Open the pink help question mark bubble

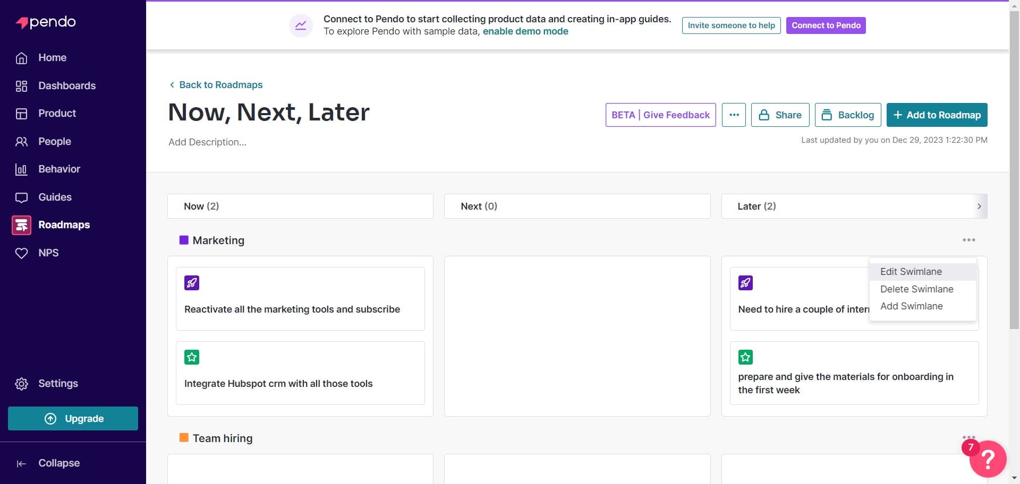tap(987, 459)
